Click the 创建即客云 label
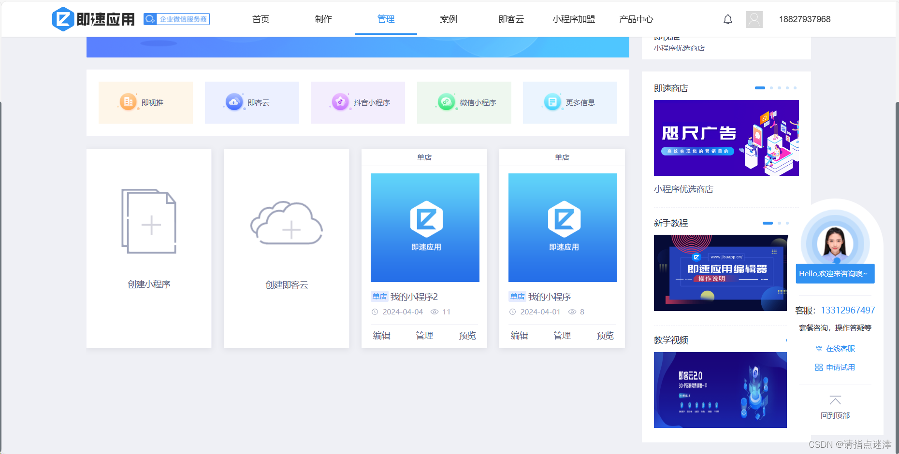Viewport: 899px width, 454px height. click(x=287, y=285)
